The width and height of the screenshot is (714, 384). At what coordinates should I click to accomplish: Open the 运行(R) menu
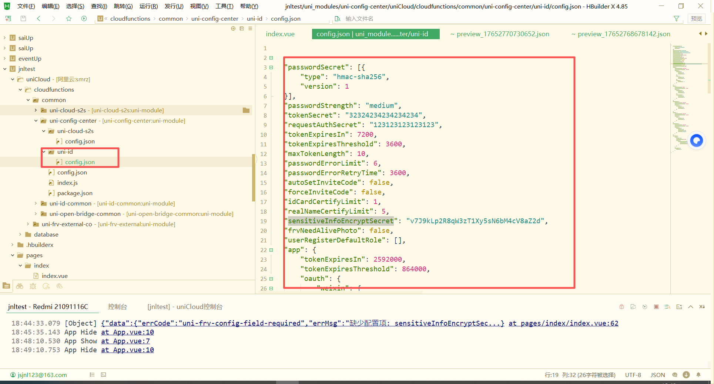point(148,6)
